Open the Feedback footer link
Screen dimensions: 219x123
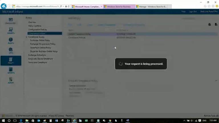70,116
